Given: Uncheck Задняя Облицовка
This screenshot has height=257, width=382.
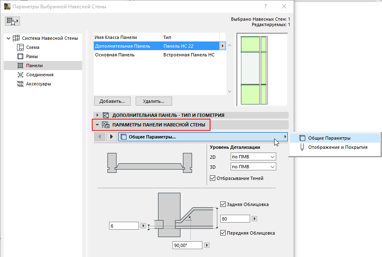Looking at the screenshot, I should [x=223, y=204].
